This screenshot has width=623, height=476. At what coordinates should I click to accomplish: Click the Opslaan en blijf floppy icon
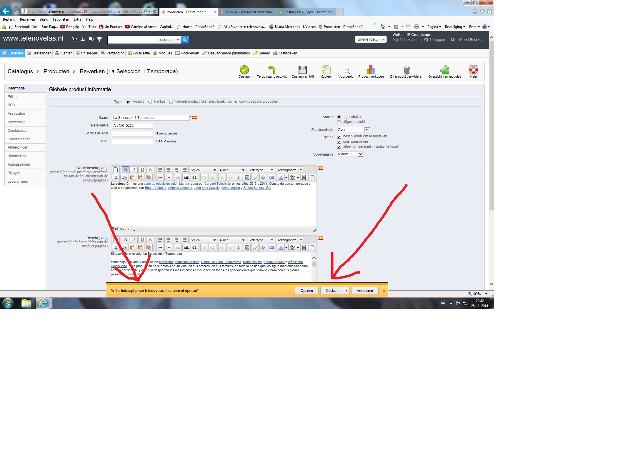(x=302, y=70)
